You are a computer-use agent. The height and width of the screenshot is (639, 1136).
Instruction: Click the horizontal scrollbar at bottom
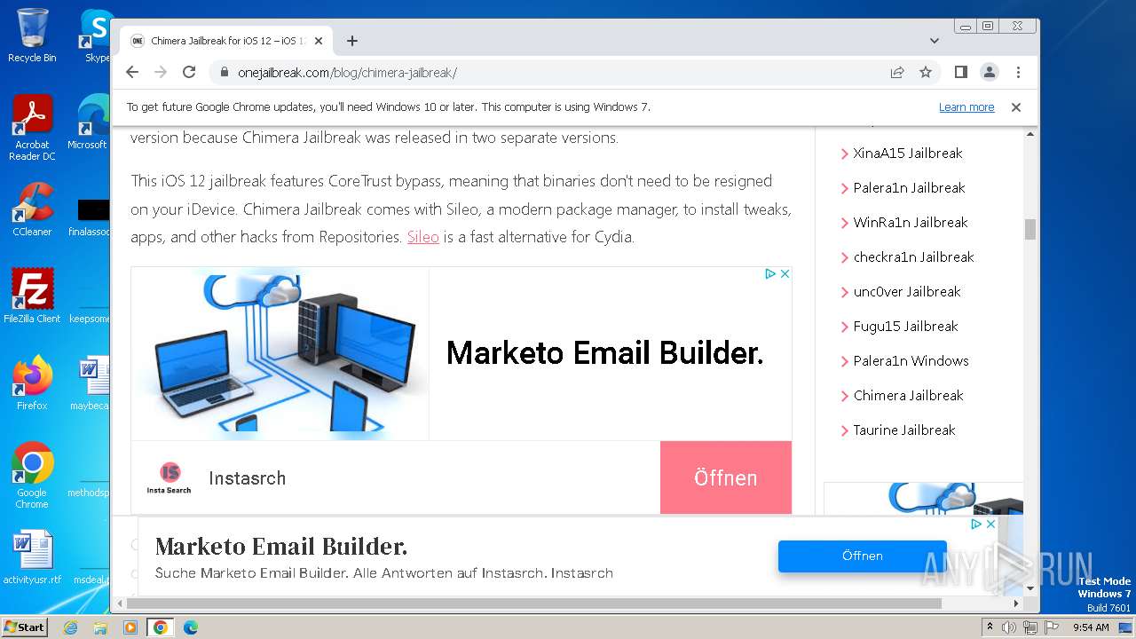click(x=533, y=603)
